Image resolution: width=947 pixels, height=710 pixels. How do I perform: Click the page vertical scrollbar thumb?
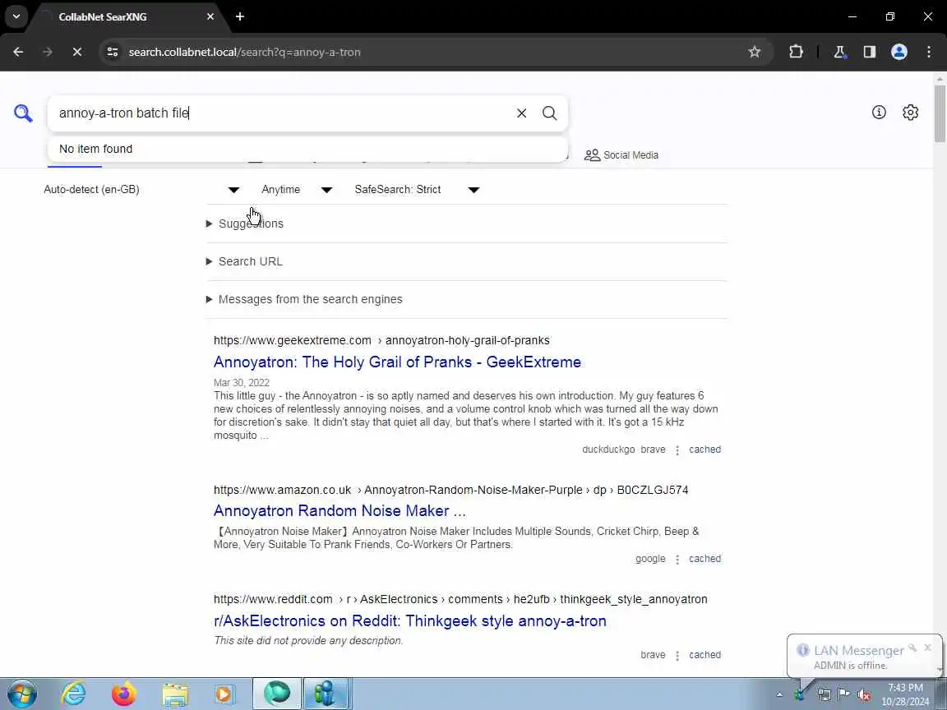coord(939,113)
